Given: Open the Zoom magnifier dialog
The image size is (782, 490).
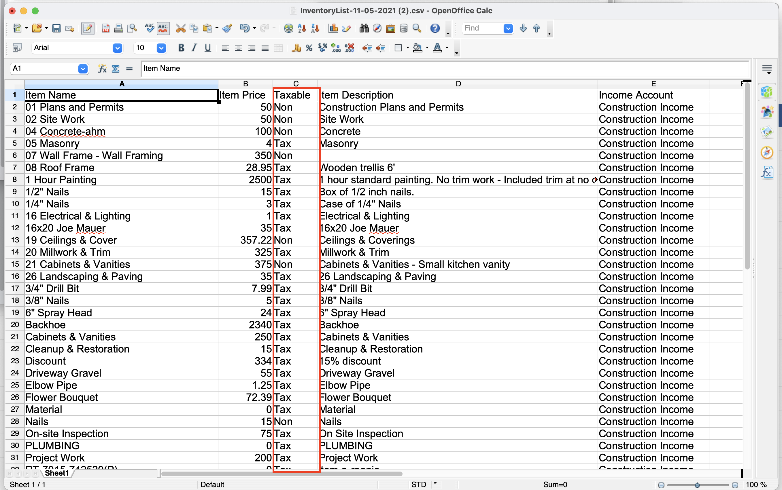Looking at the screenshot, I should tap(417, 29).
